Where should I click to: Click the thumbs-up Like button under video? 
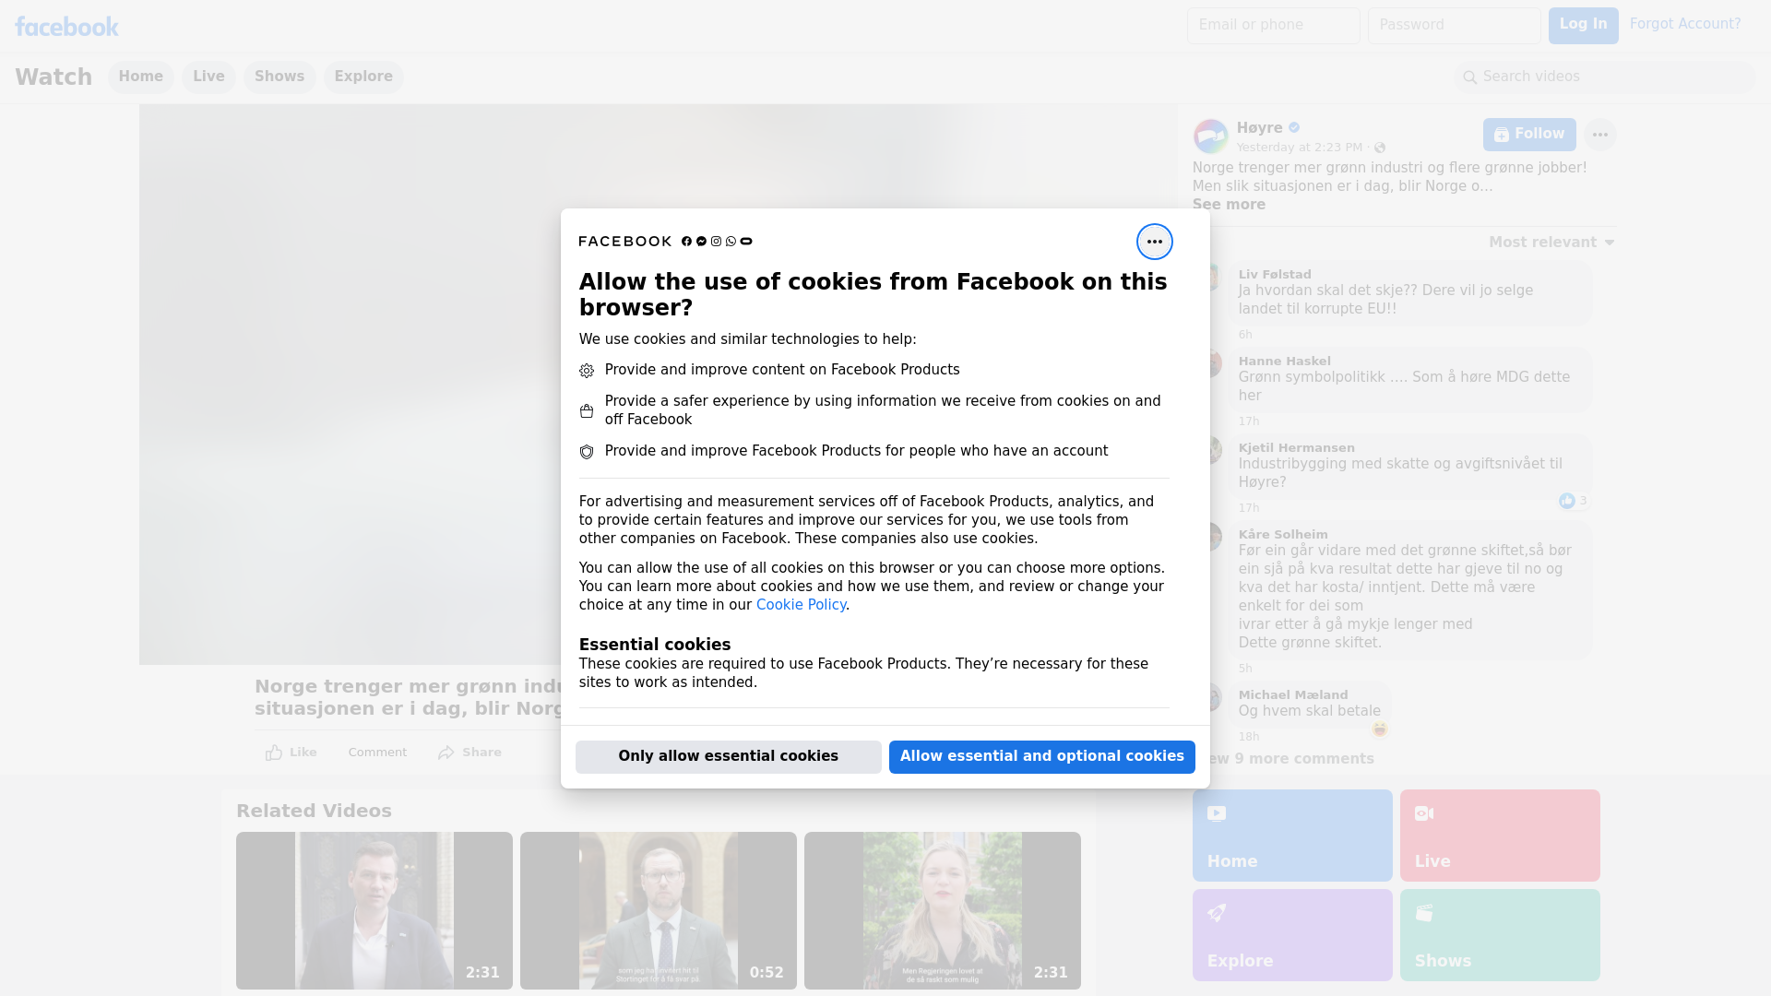coord(291,753)
